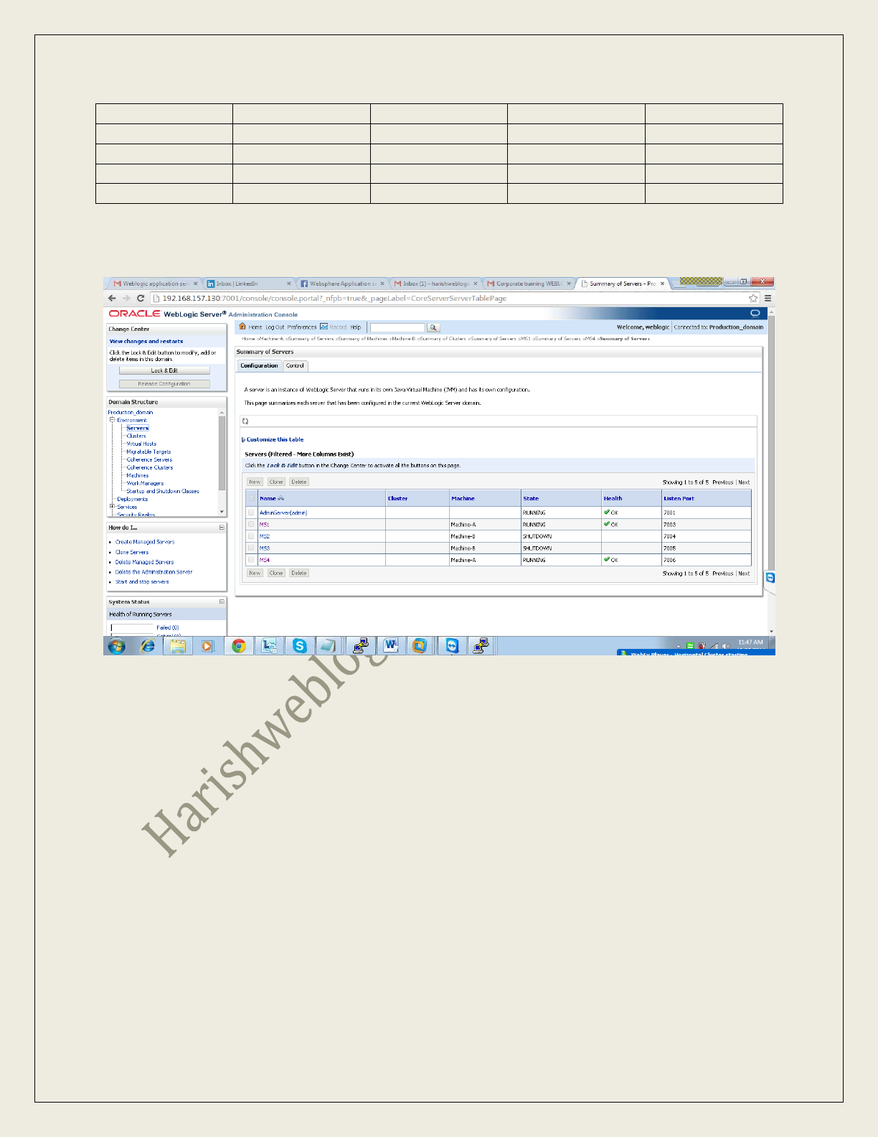Screen dimensions: 878x1137
Task: Check the MS2 row checkbox
Action: pos(251,536)
